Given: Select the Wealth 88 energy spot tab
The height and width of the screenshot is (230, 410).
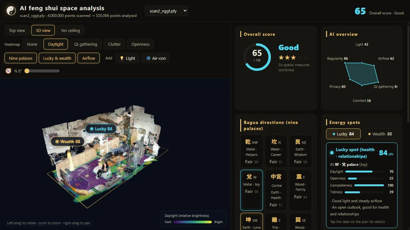Looking at the screenshot, I should click(x=380, y=134).
